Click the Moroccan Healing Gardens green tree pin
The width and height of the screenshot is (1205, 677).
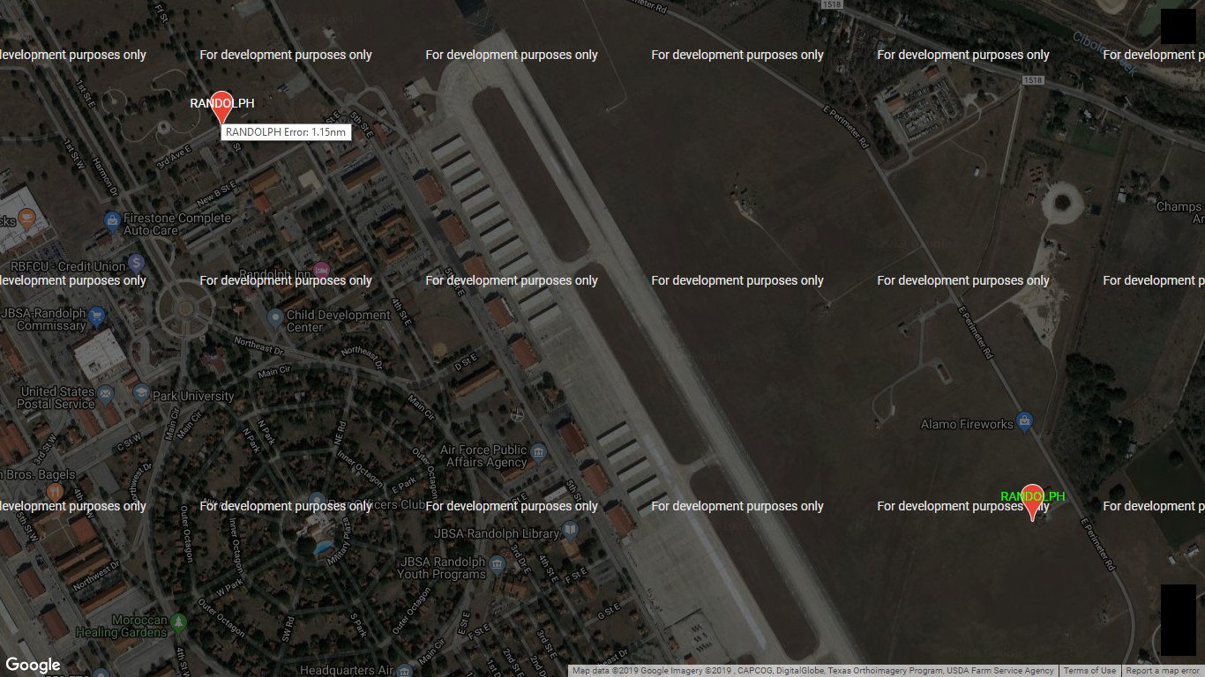179,622
